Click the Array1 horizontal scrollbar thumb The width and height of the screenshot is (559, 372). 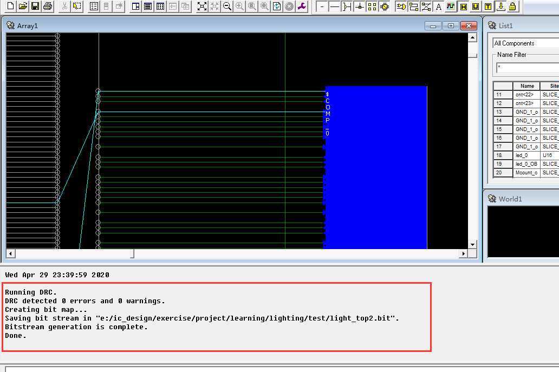pyautogui.click(x=132, y=254)
